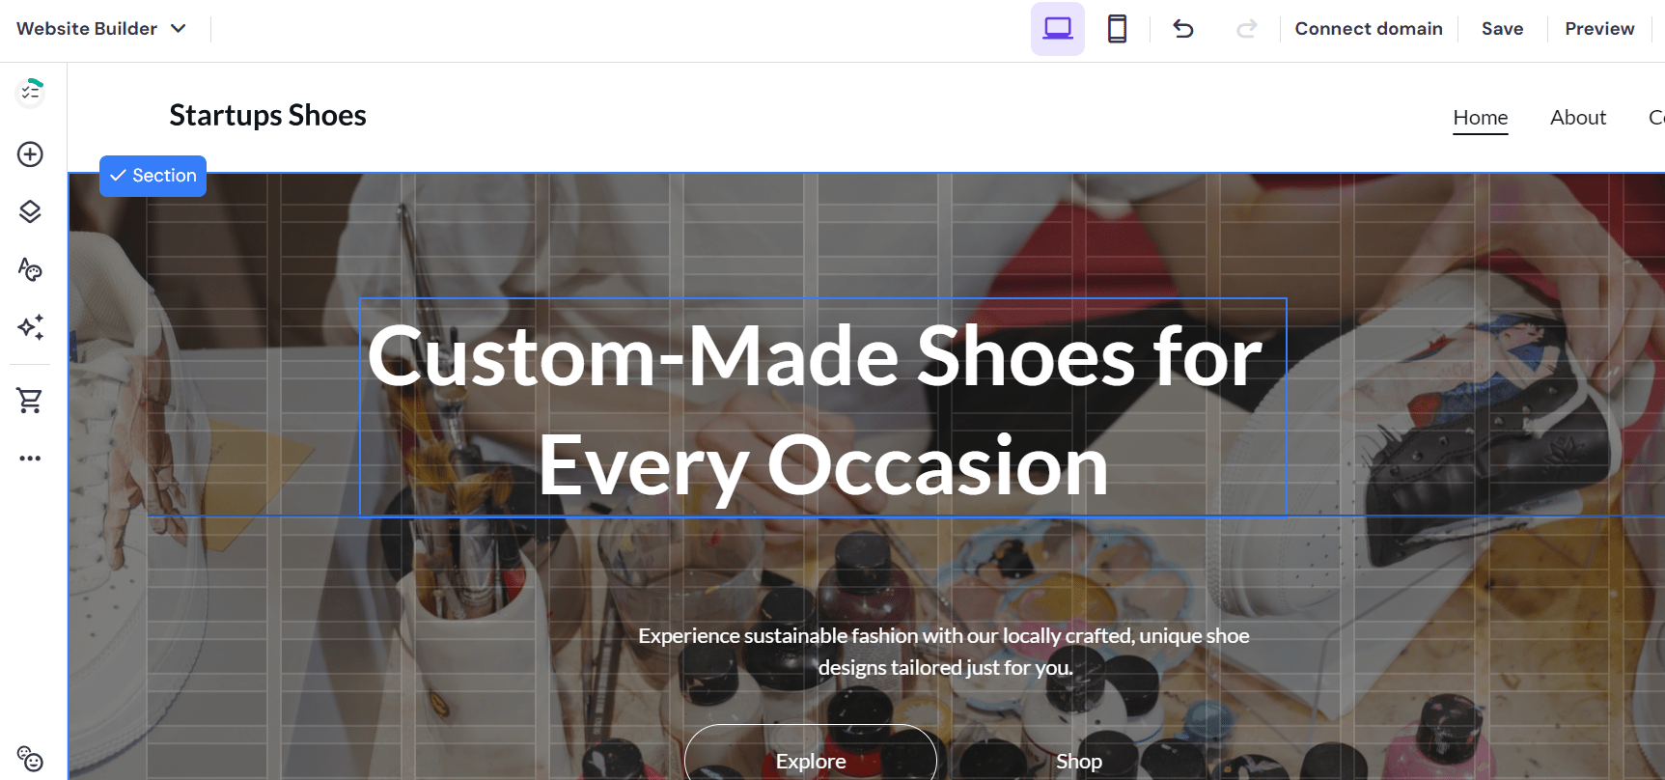1665x780 pixels.
Task: Open the Add element panel
Action: click(x=30, y=154)
